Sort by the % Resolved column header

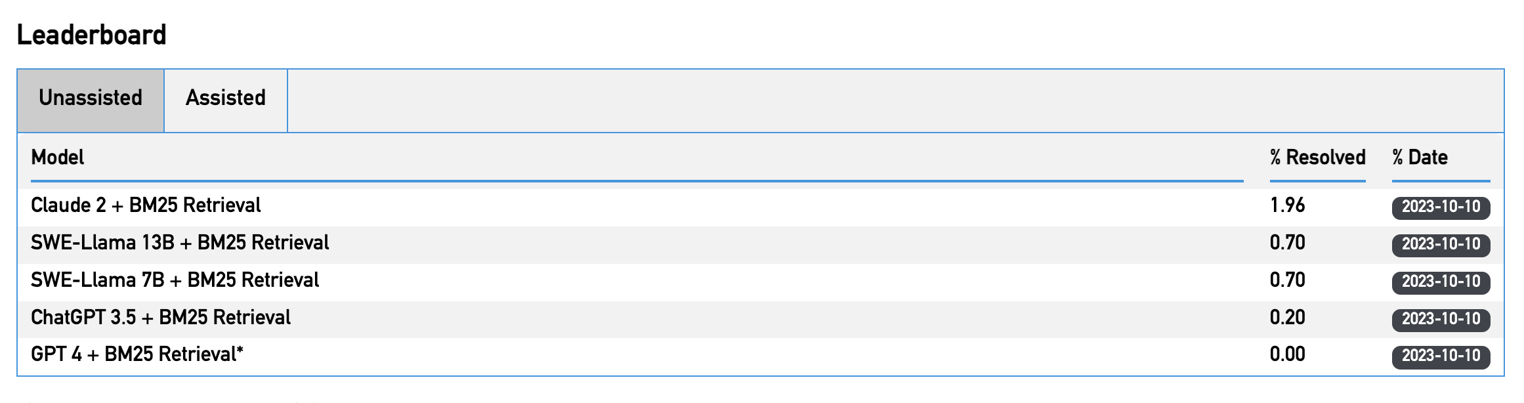tap(1317, 158)
